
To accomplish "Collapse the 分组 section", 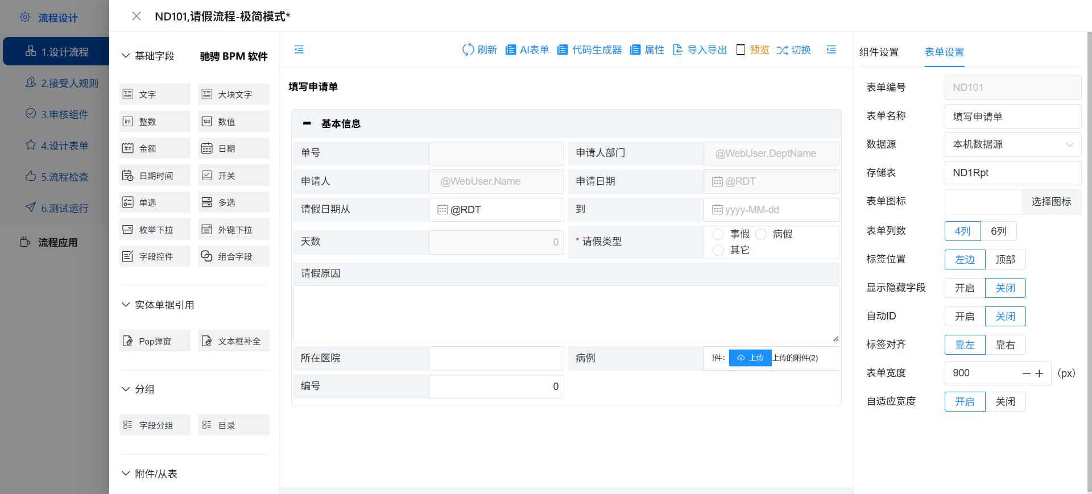I will (x=126, y=389).
